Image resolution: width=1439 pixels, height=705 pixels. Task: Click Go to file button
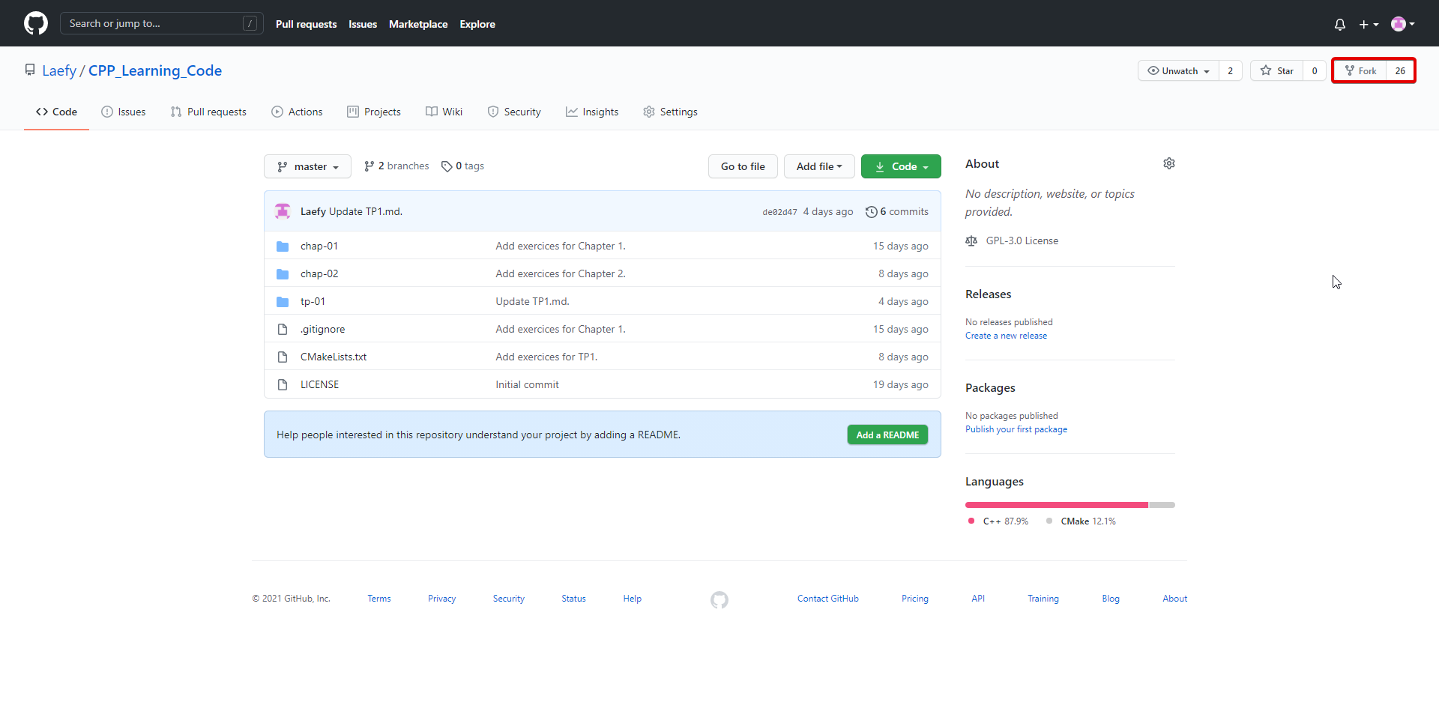743,166
